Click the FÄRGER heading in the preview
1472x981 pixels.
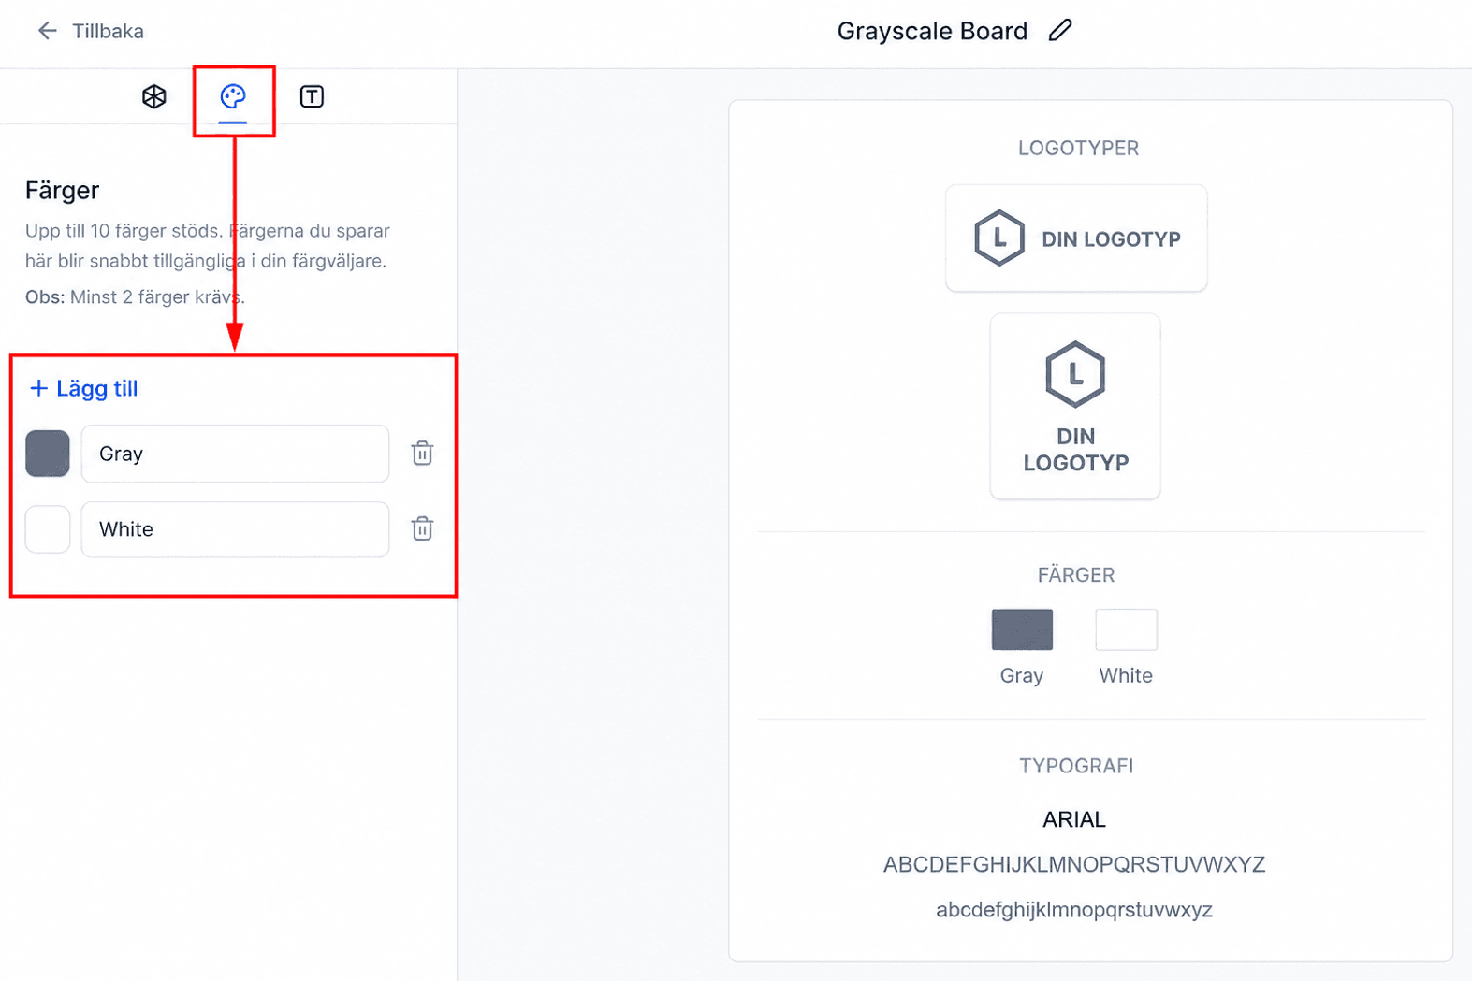click(x=1076, y=575)
